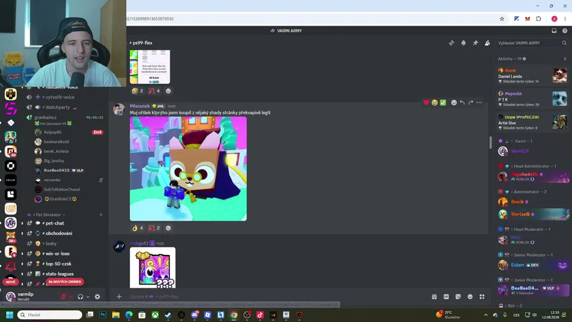572x322 pixels.
Task: Open user settings gear icon
Action: tap(97, 297)
